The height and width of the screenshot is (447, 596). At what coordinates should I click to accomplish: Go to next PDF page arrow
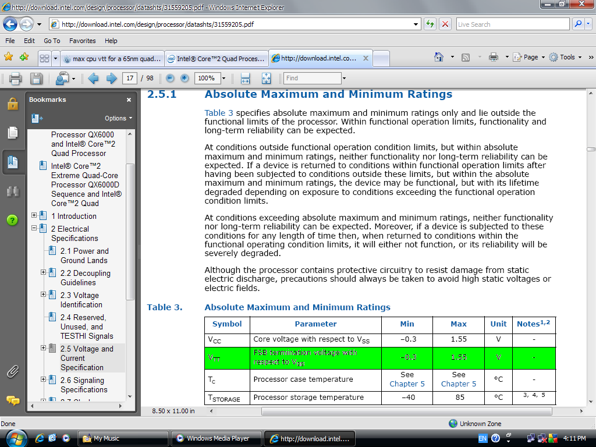111,79
